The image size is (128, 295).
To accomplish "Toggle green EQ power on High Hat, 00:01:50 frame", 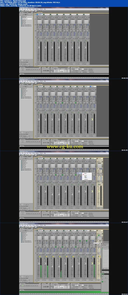I will tap(55, 103).
